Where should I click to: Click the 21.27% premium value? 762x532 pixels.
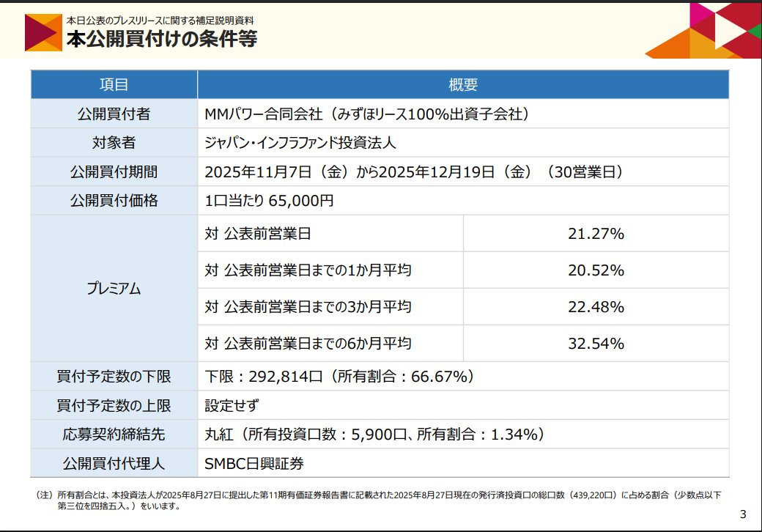click(x=596, y=234)
